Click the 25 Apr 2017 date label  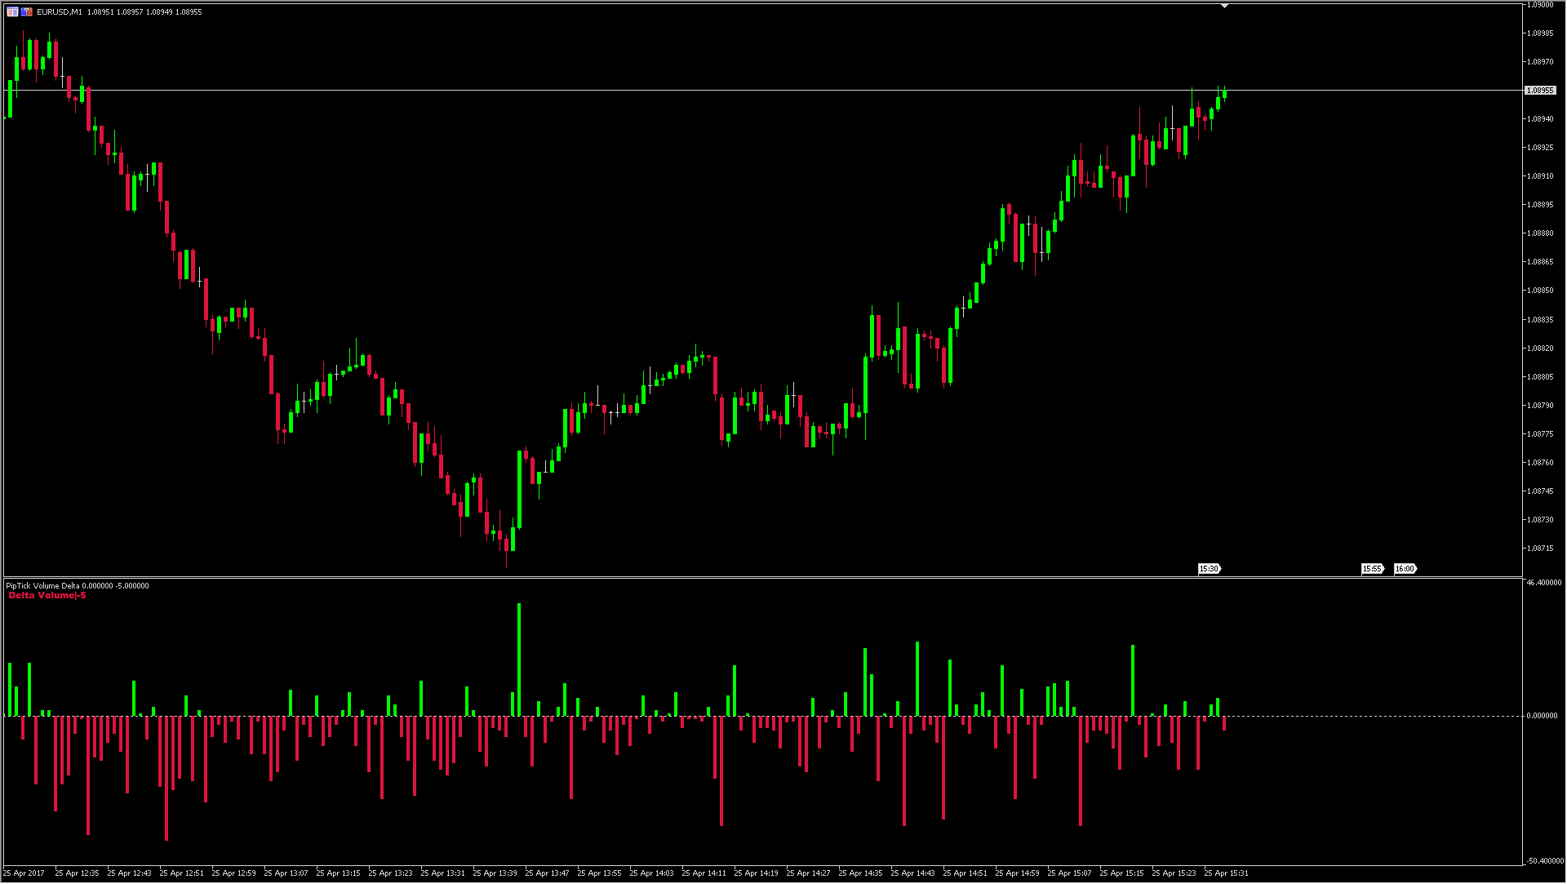[x=24, y=873]
